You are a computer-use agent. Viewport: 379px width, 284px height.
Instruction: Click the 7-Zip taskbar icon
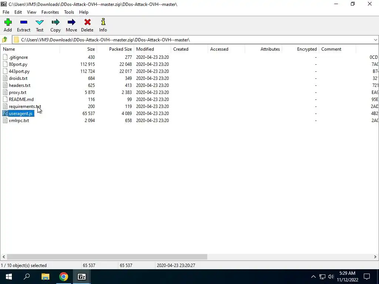[x=82, y=277]
